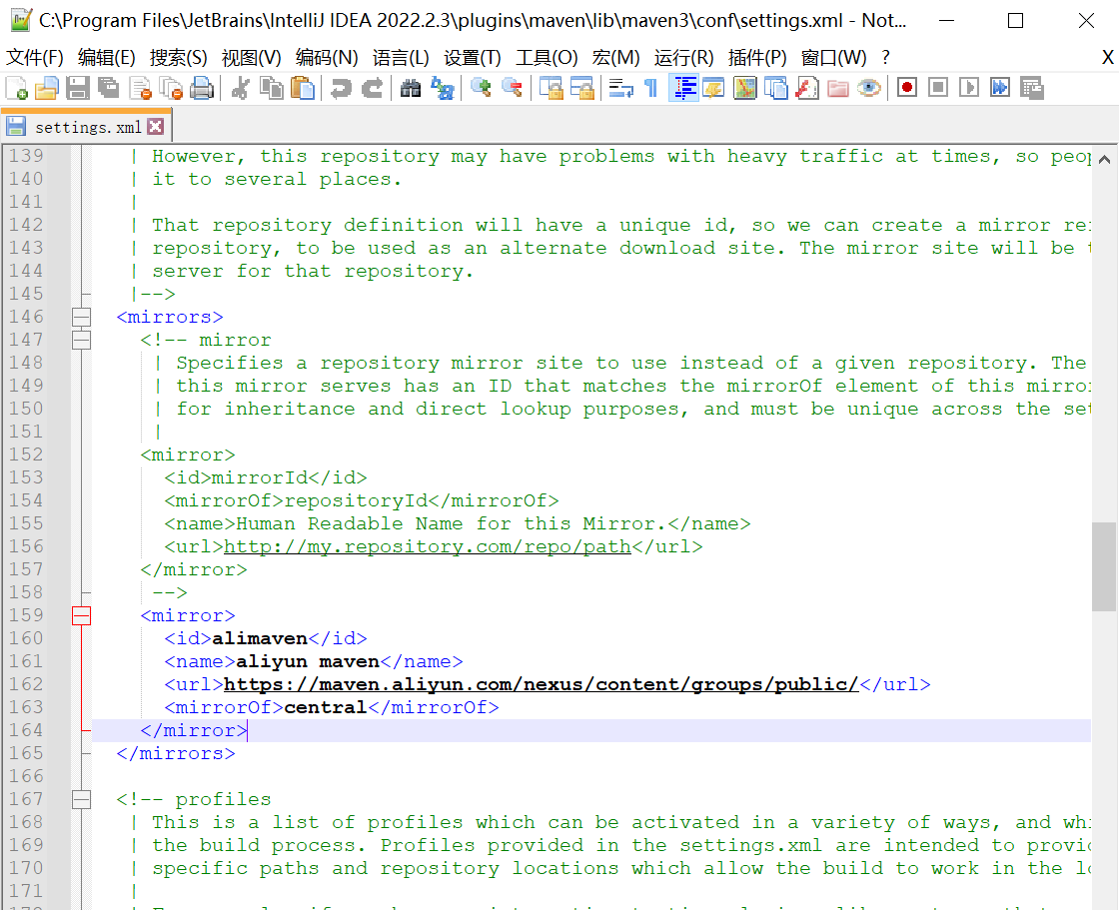Open the 宏(M) menu

pos(615,57)
